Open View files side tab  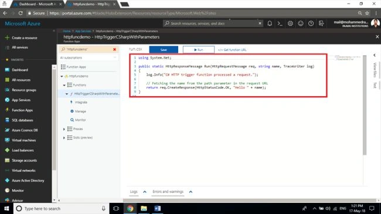(375, 70)
